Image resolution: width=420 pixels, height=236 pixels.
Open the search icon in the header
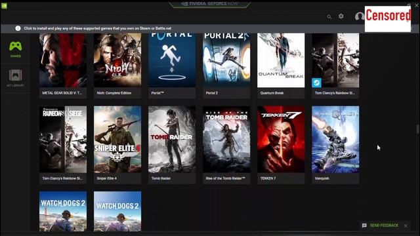[x=329, y=17]
